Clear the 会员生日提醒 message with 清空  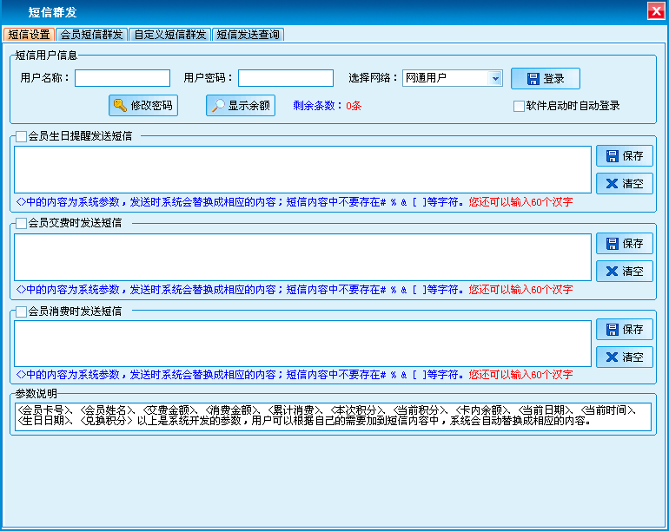624,184
